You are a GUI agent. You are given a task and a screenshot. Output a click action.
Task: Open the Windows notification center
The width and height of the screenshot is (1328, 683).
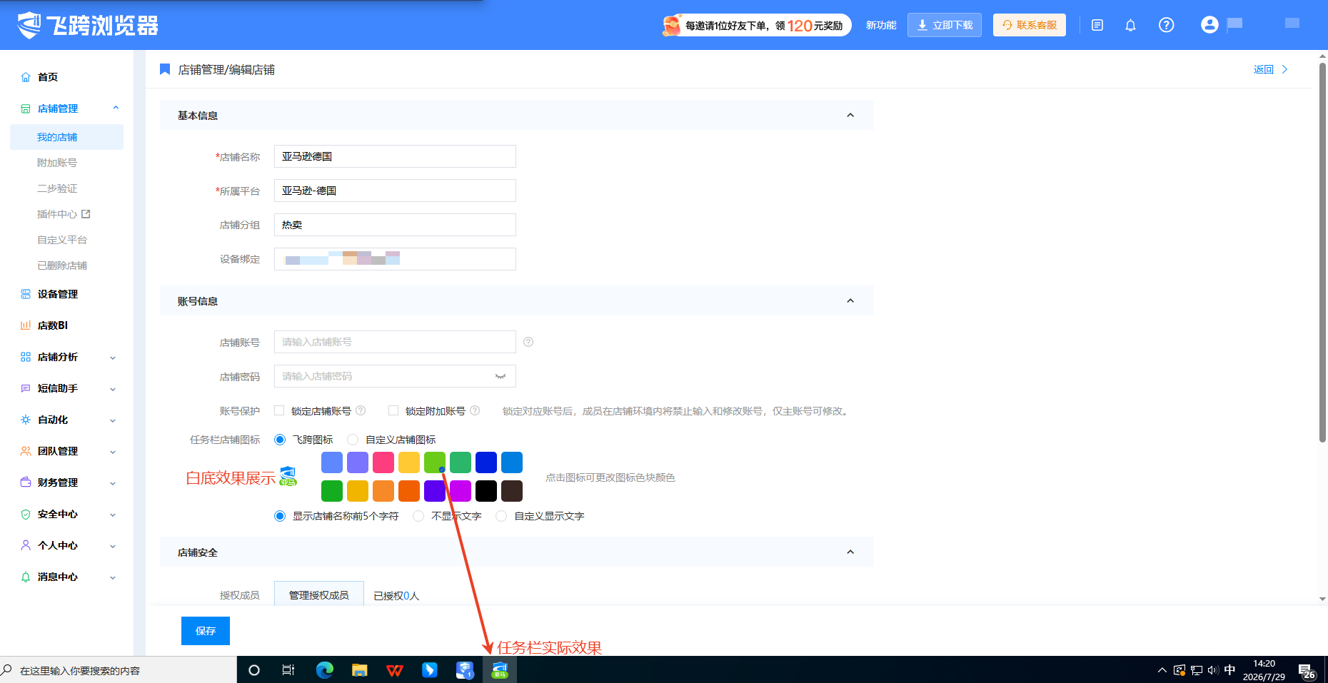(1307, 671)
